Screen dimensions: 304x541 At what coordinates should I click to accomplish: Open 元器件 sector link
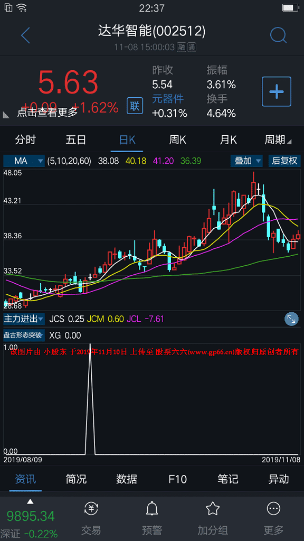click(x=168, y=99)
